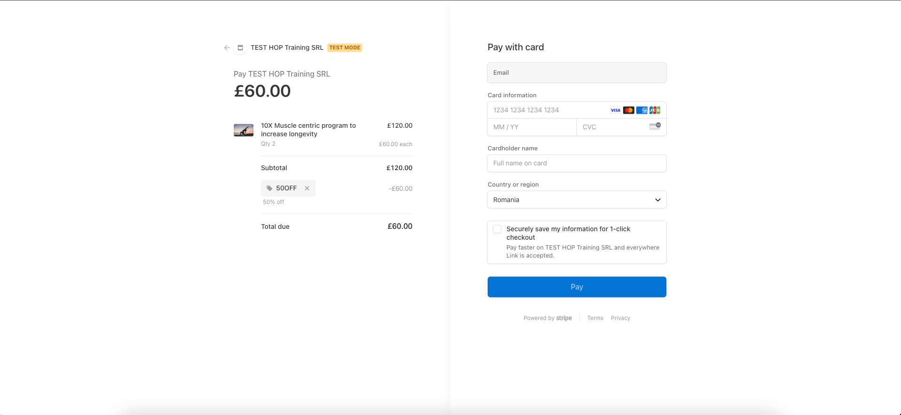This screenshot has width=901, height=415.
Task: Click the Powered by Stripe link
Action: pyautogui.click(x=547, y=318)
